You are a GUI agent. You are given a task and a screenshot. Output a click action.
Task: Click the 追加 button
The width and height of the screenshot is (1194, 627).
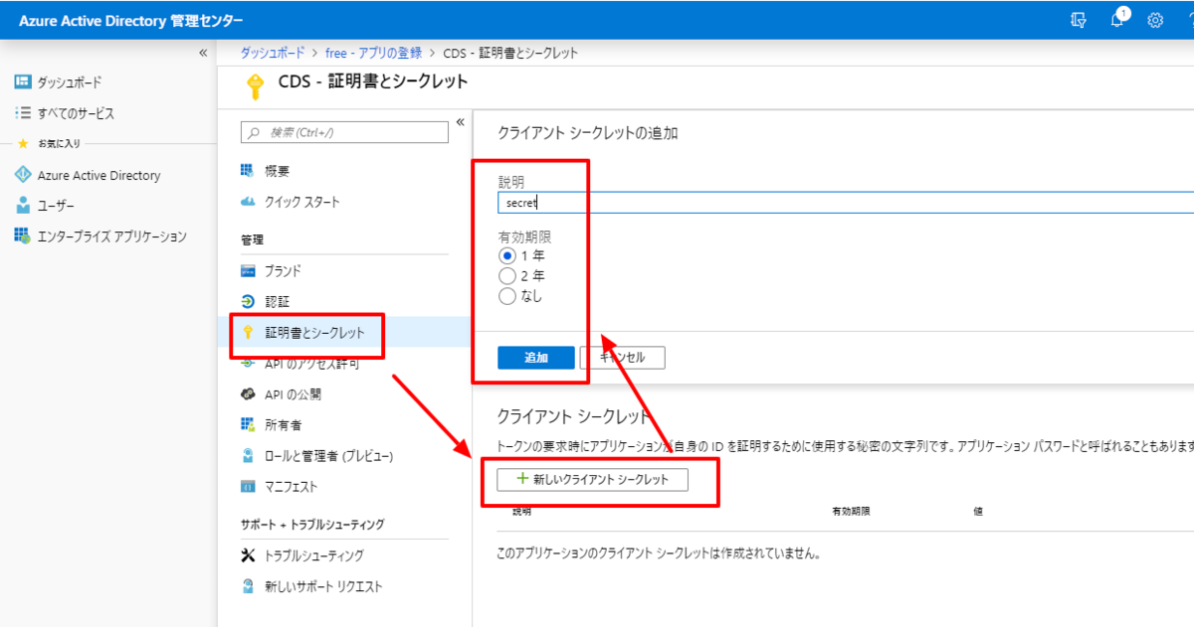pos(536,358)
